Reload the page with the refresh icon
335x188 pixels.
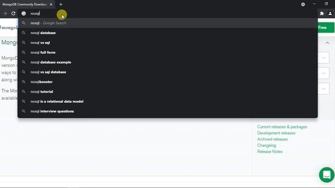pyautogui.click(x=13, y=14)
